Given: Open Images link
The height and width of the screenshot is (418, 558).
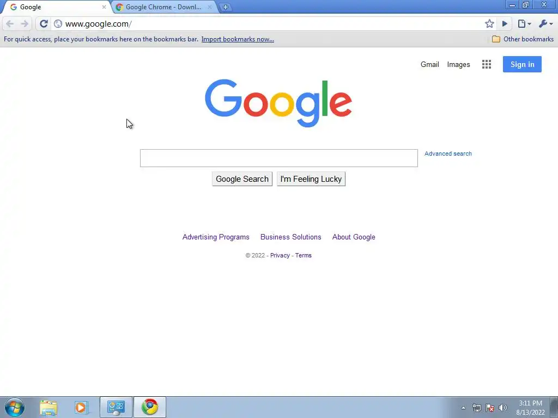Looking at the screenshot, I should click(458, 64).
